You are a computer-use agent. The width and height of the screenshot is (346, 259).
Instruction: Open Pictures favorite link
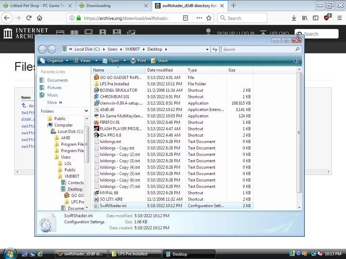click(54, 88)
